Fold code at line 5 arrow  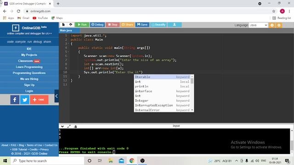(68, 52)
